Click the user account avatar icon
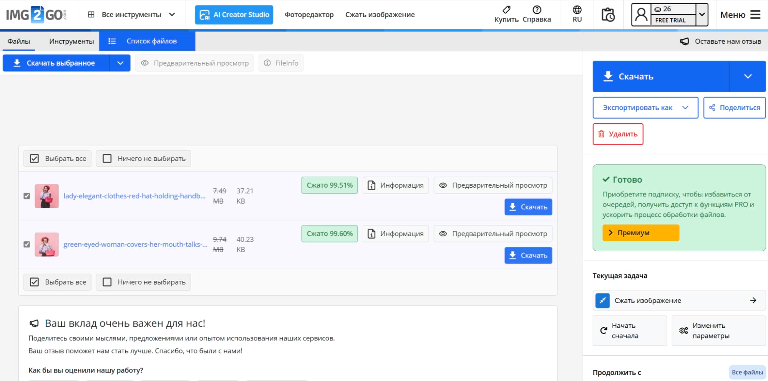 pos(641,15)
